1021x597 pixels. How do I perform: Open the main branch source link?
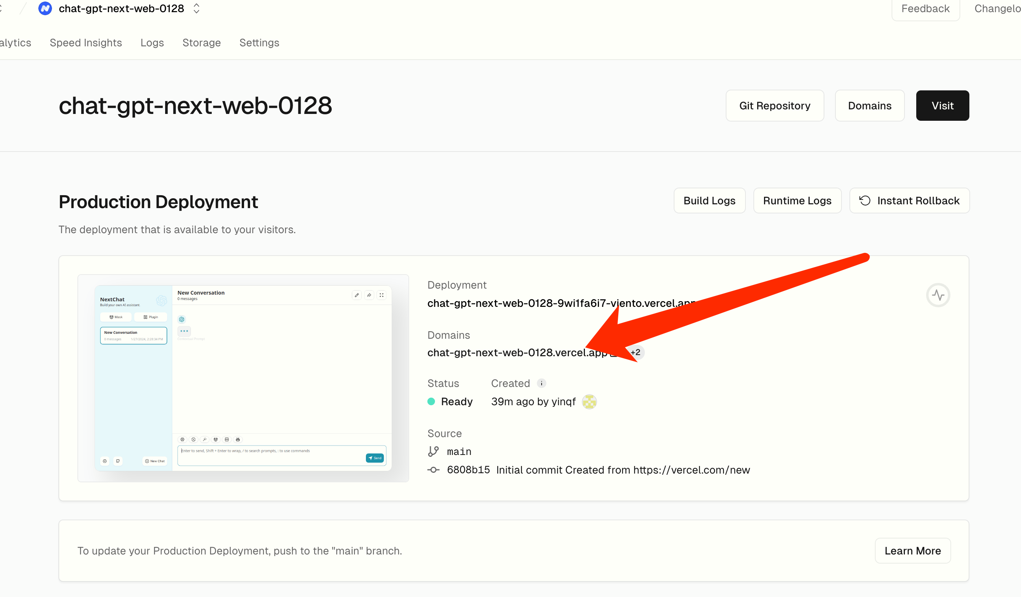pyautogui.click(x=459, y=451)
